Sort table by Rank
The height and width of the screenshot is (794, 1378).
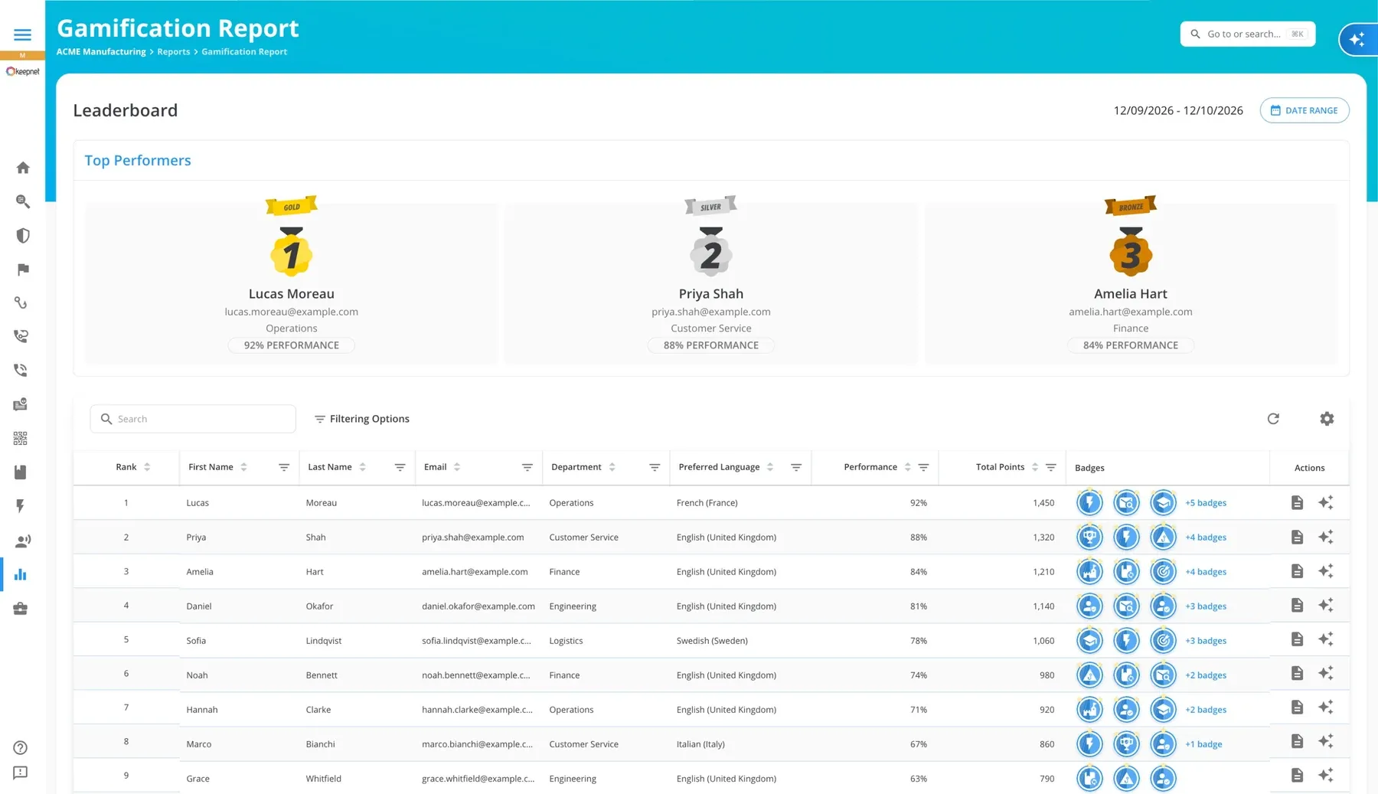[147, 467]
